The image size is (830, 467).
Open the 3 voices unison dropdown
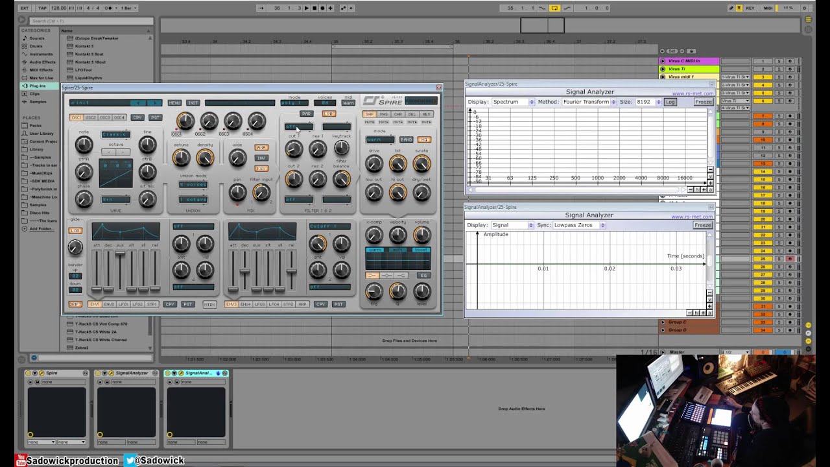193,184
